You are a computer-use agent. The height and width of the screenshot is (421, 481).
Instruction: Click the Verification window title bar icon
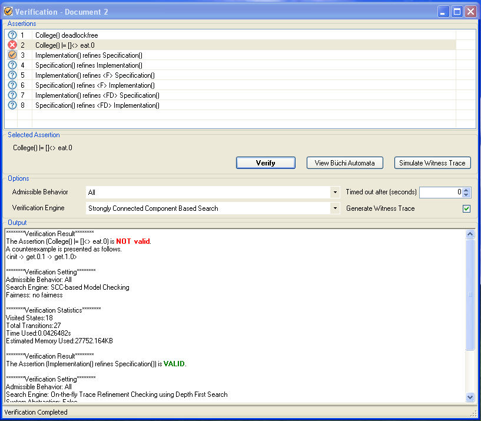(8, 12)
